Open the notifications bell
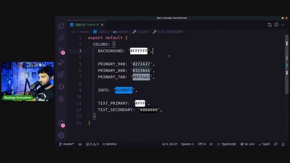 point(283,144)
